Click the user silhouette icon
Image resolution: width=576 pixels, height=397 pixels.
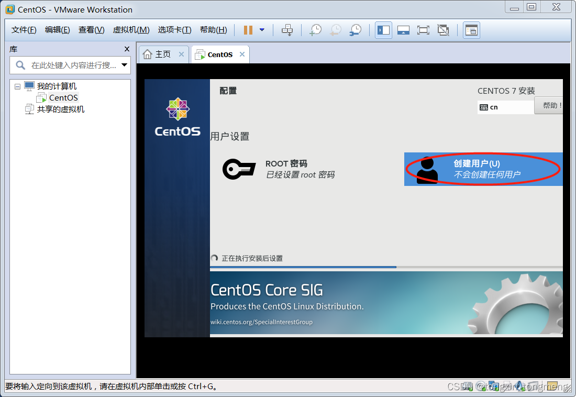[x=427, y=170]
